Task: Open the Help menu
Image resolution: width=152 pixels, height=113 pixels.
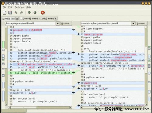Action: tap(28, 7)
